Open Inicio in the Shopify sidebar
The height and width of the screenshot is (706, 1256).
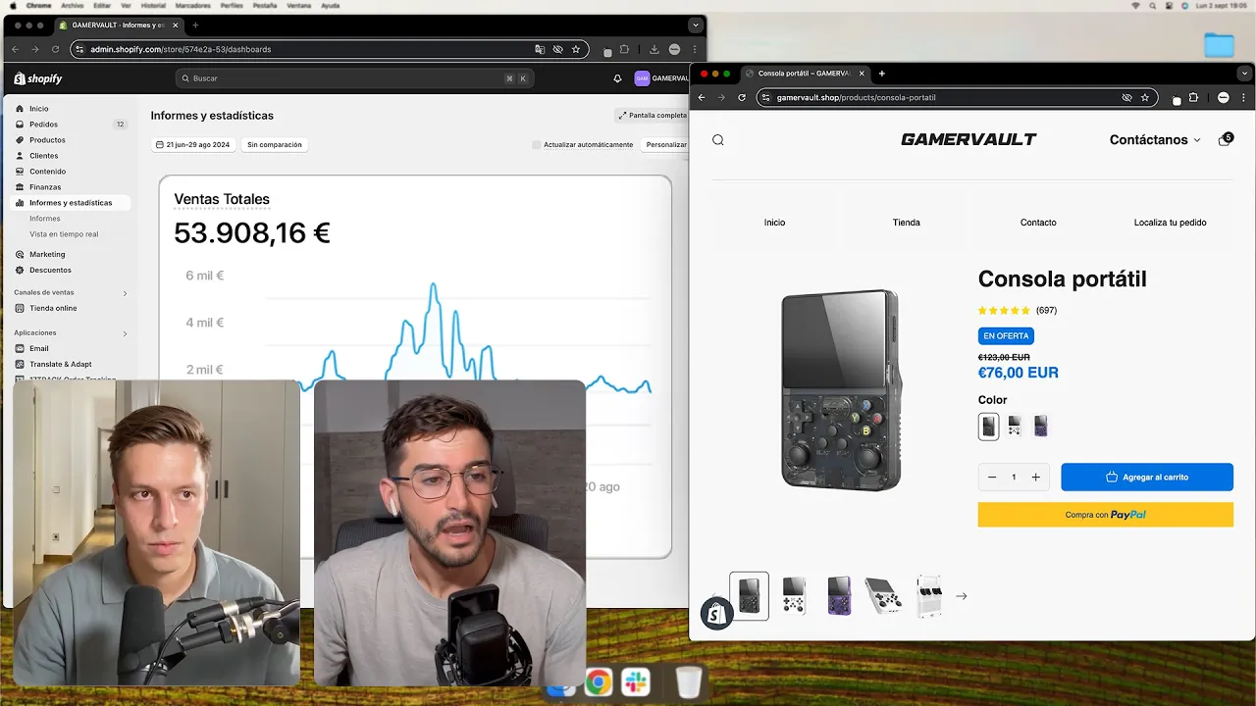[38, 109]
